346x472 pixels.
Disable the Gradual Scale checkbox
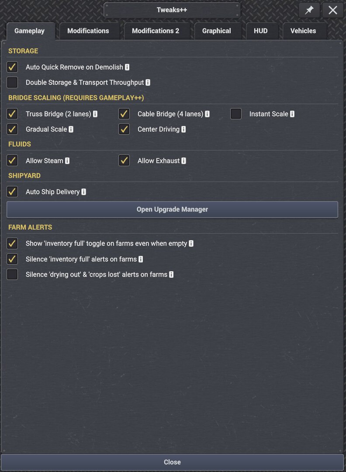[x=12, y=129]
